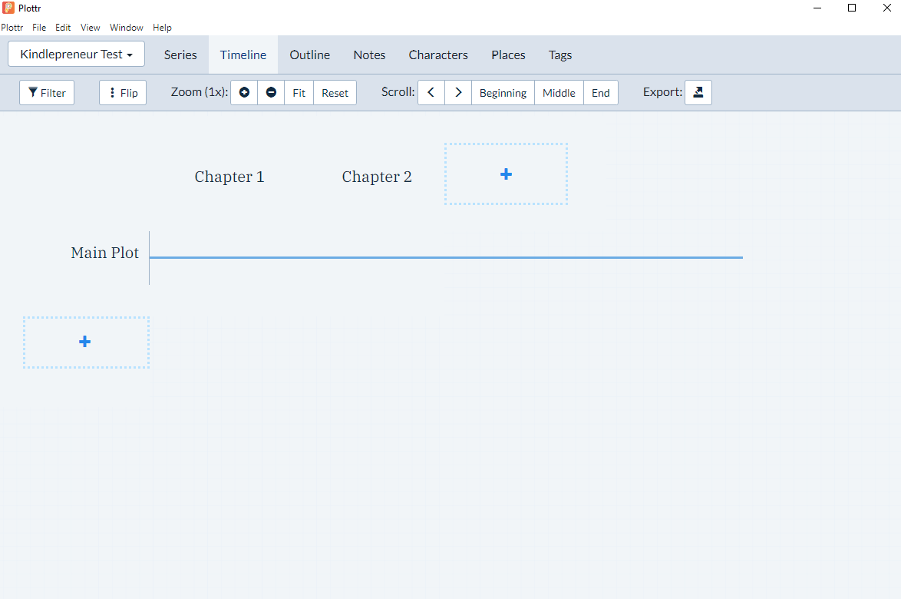Screen dimensions: 901x599
Task: Open the Characters tab
Action: (438, 55)
